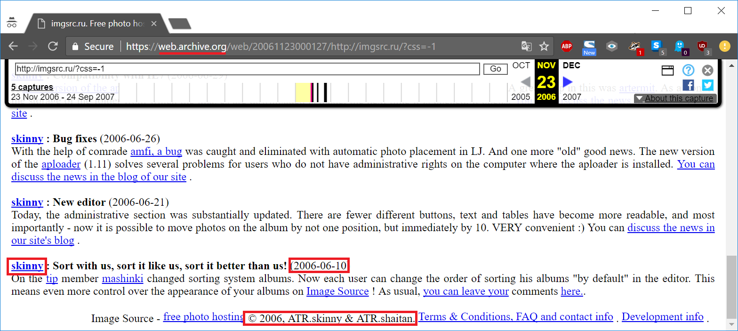Open the Image Source link in paragraph
The height and width of the screenshot is (331, 738).
[x=337, y=291]
